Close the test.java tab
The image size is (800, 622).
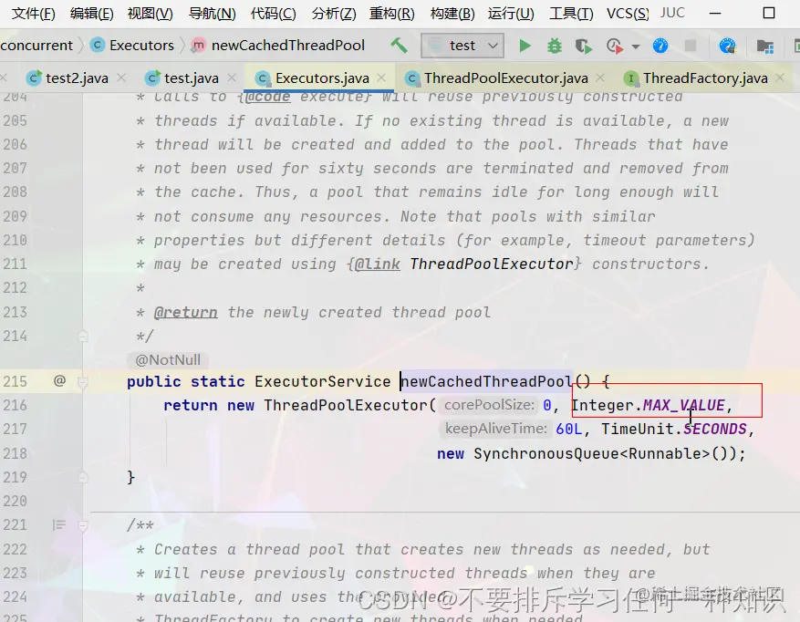(x=232, y=78)
